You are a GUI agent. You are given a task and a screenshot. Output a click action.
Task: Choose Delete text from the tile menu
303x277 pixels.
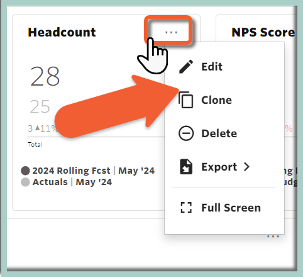point(219,133)
